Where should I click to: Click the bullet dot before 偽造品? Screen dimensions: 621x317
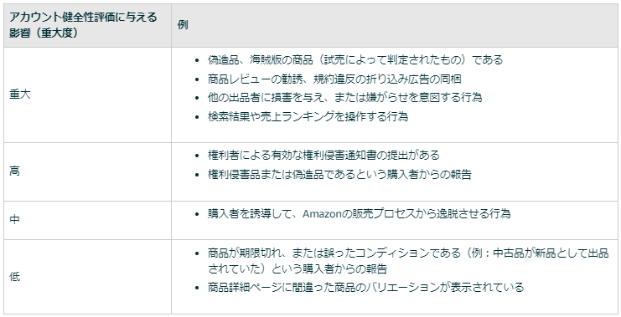pyautogui.click(x=197, y=60)
